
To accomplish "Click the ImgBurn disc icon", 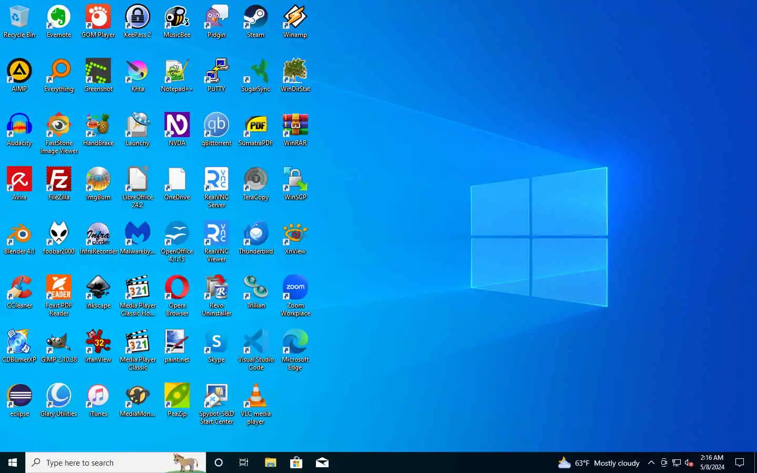I will coord(98,184).
